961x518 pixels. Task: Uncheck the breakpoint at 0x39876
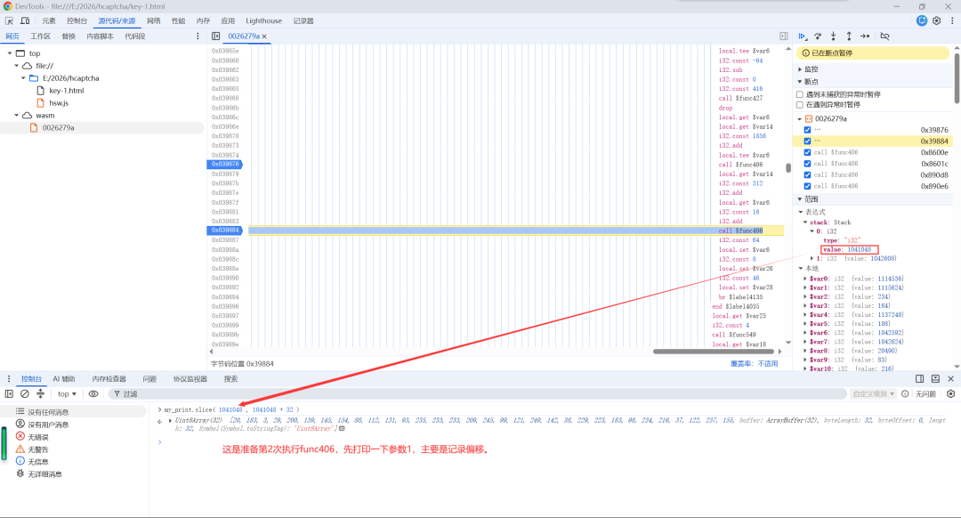(807, 130)
